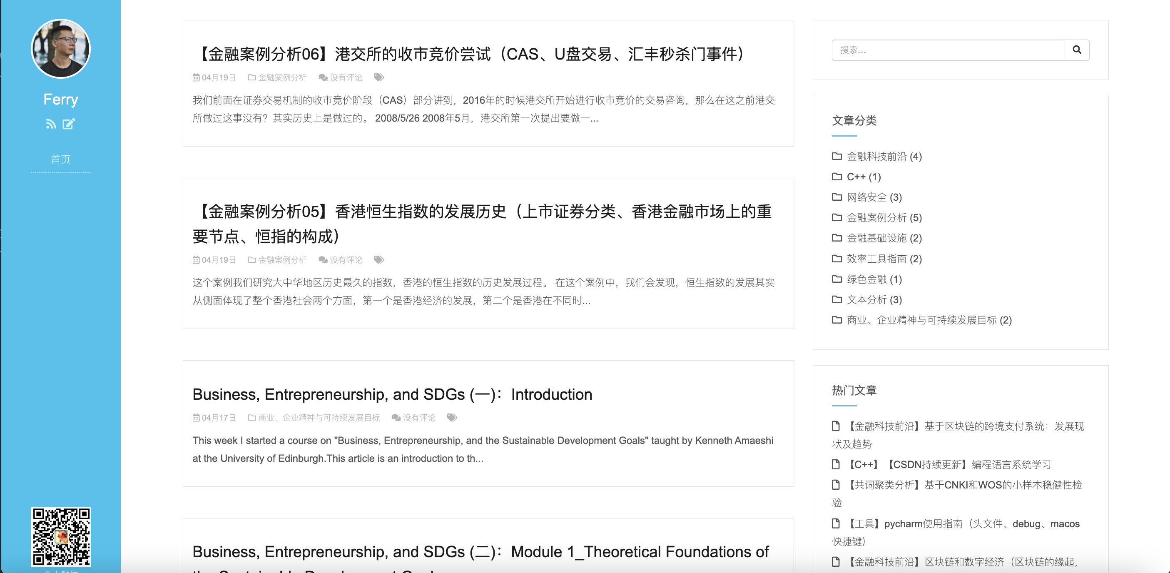The image size is (1170, 573).
Task: Open Business, Entrepreneurship, and SDGs Introduction post
Action: (x=392, y=394)
